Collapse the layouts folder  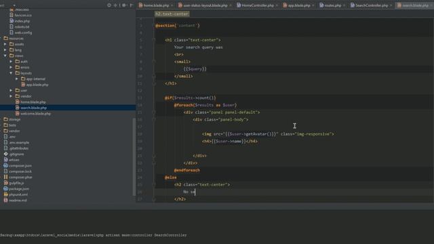click(x=11, y=73)
